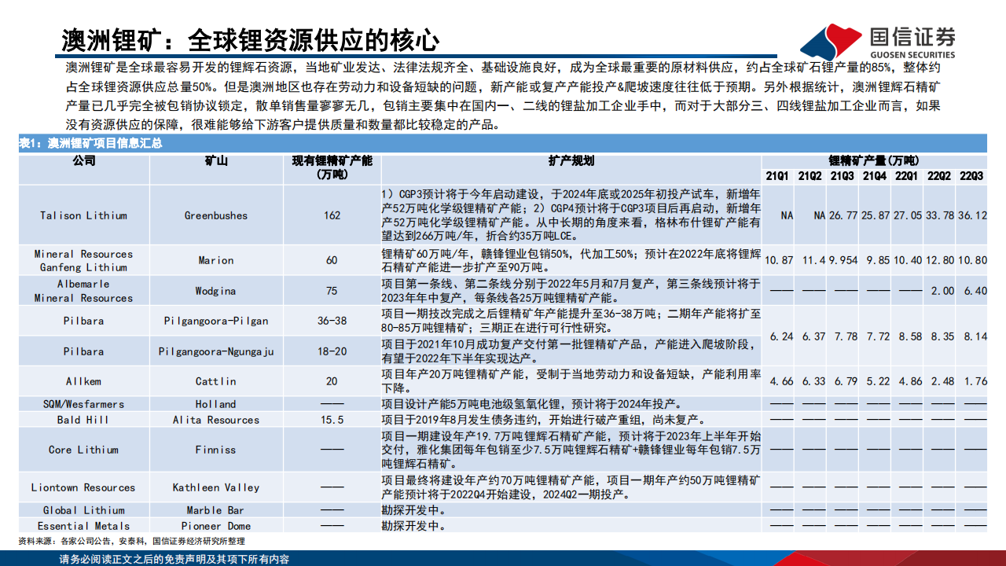Select the Marble Bar mine cell
1006x566 pixels.
click(x=215, y=510)
